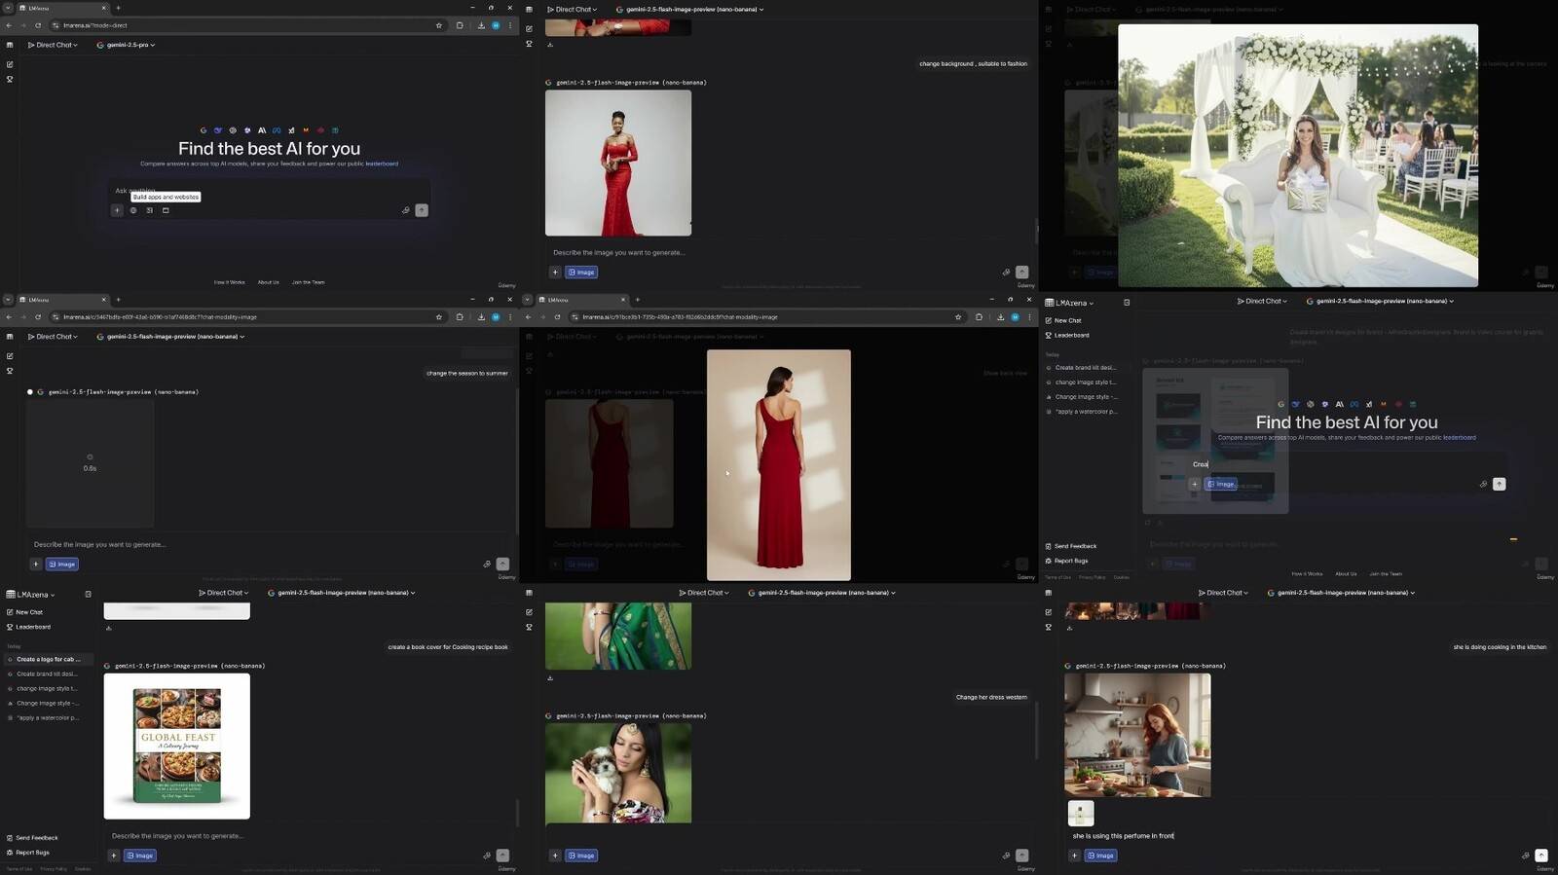This screenshot has width=1558, height=875.
Task: Click leaderboard link in the gemini-2.5-pro welcome text
Action: coord(382,164)
